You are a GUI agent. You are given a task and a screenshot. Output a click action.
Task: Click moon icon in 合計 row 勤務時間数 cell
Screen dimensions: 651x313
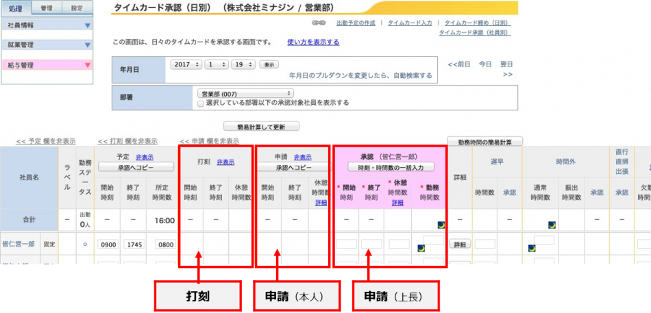441,225
